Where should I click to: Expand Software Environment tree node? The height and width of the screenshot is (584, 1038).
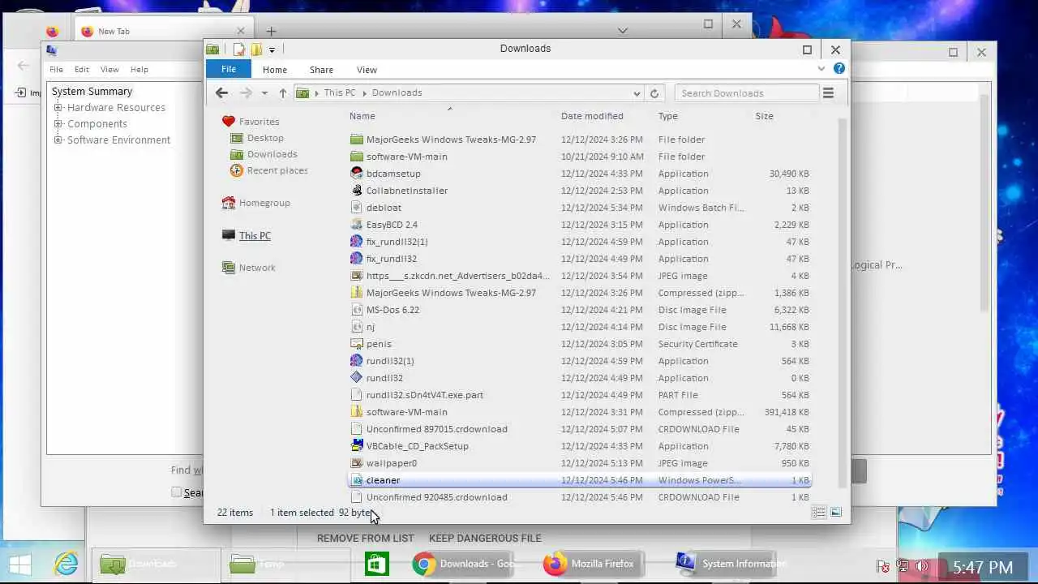point(58,140)
